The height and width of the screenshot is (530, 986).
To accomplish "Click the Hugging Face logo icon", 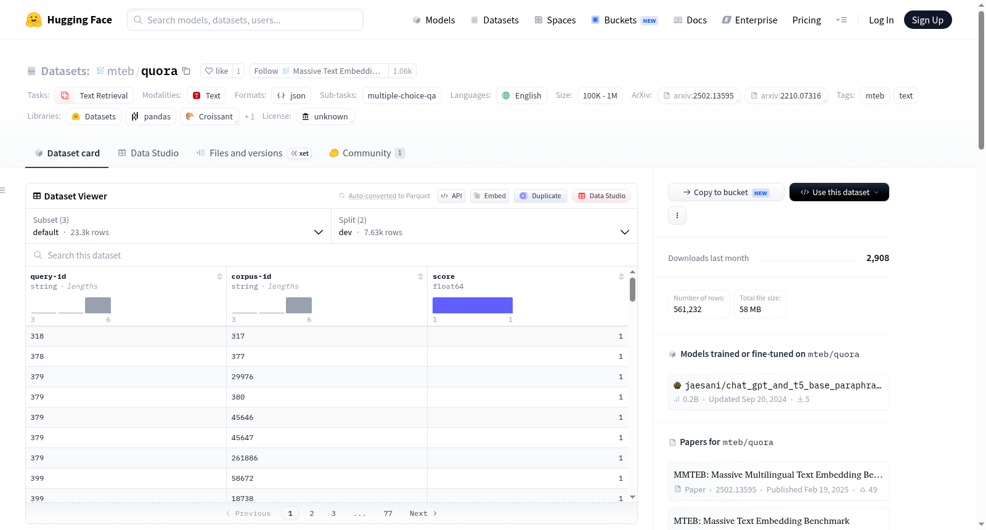I will (34, 20).
